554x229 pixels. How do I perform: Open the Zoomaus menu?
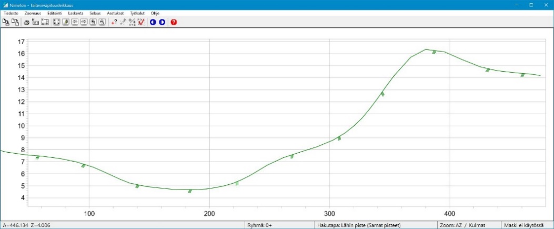point(33,13)
